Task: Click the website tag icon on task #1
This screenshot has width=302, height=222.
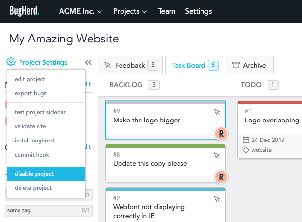Action: 246,150
